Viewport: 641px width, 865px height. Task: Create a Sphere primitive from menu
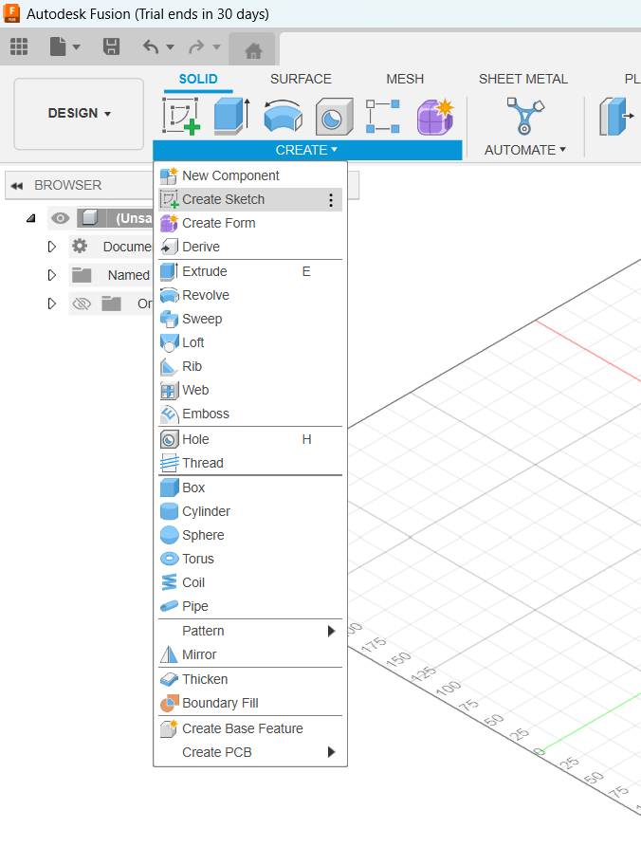[250, 535]
